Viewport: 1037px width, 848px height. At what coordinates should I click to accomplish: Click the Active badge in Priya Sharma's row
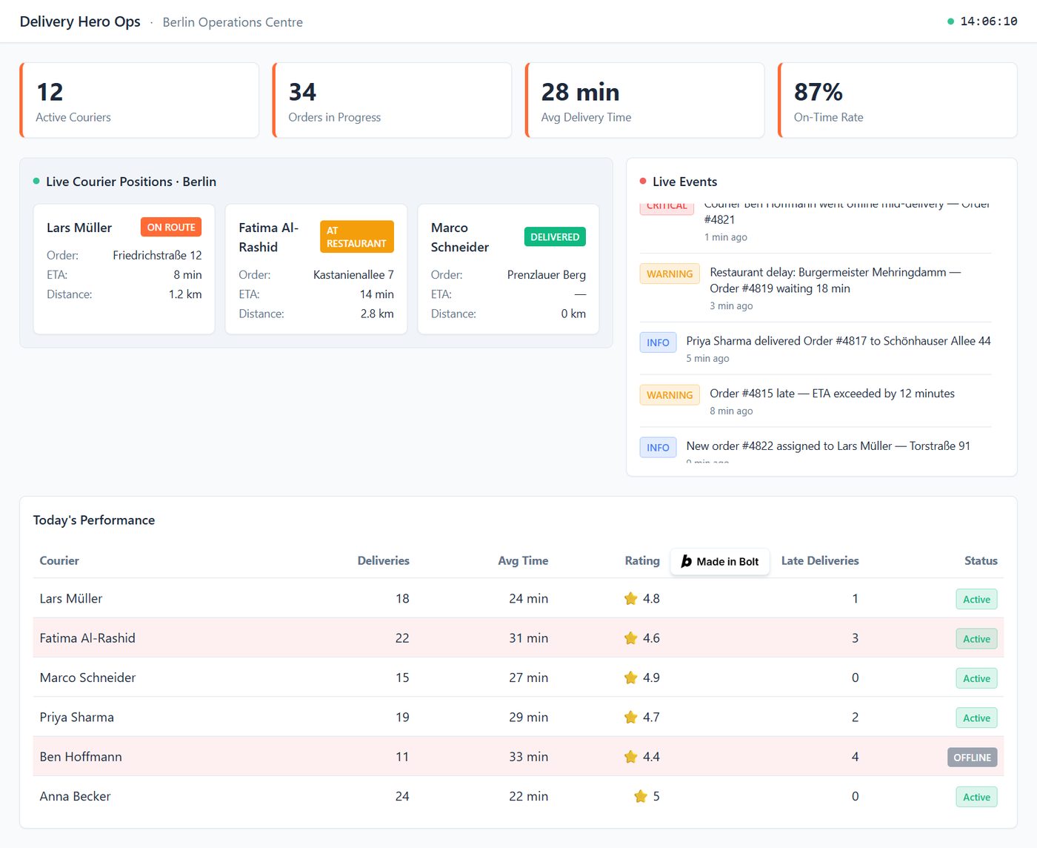tap(976, 718)
